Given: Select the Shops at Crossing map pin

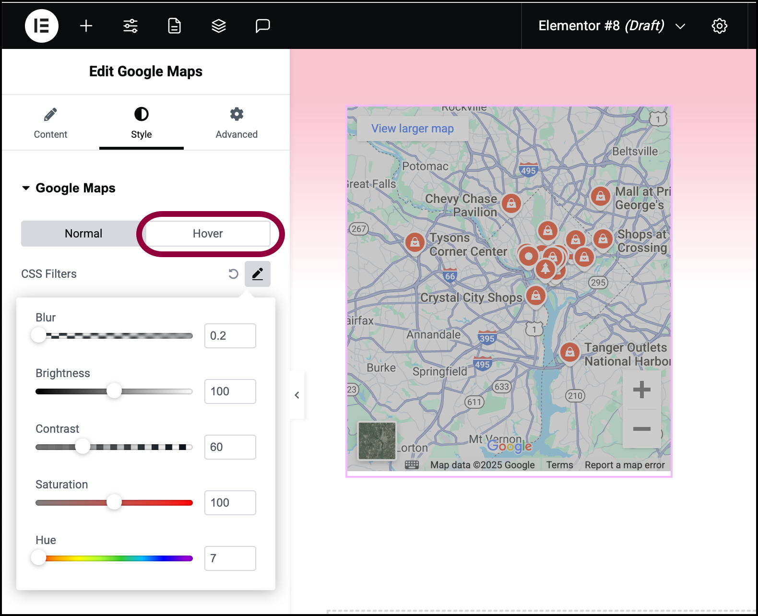Looking at the screenshot, I should click(x=603, y=239).
